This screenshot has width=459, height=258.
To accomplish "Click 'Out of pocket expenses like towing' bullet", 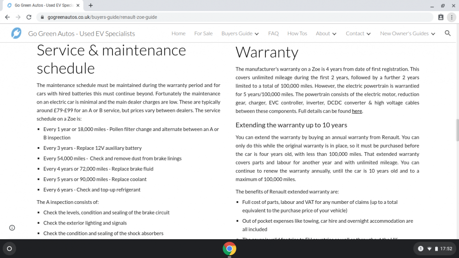I will (x=328, y=225).
